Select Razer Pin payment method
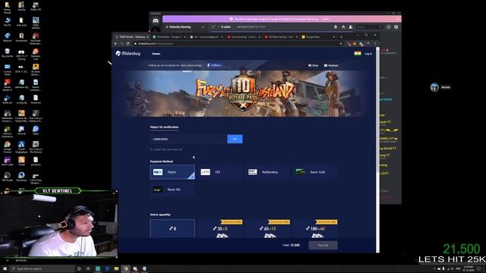 (172, 190)
